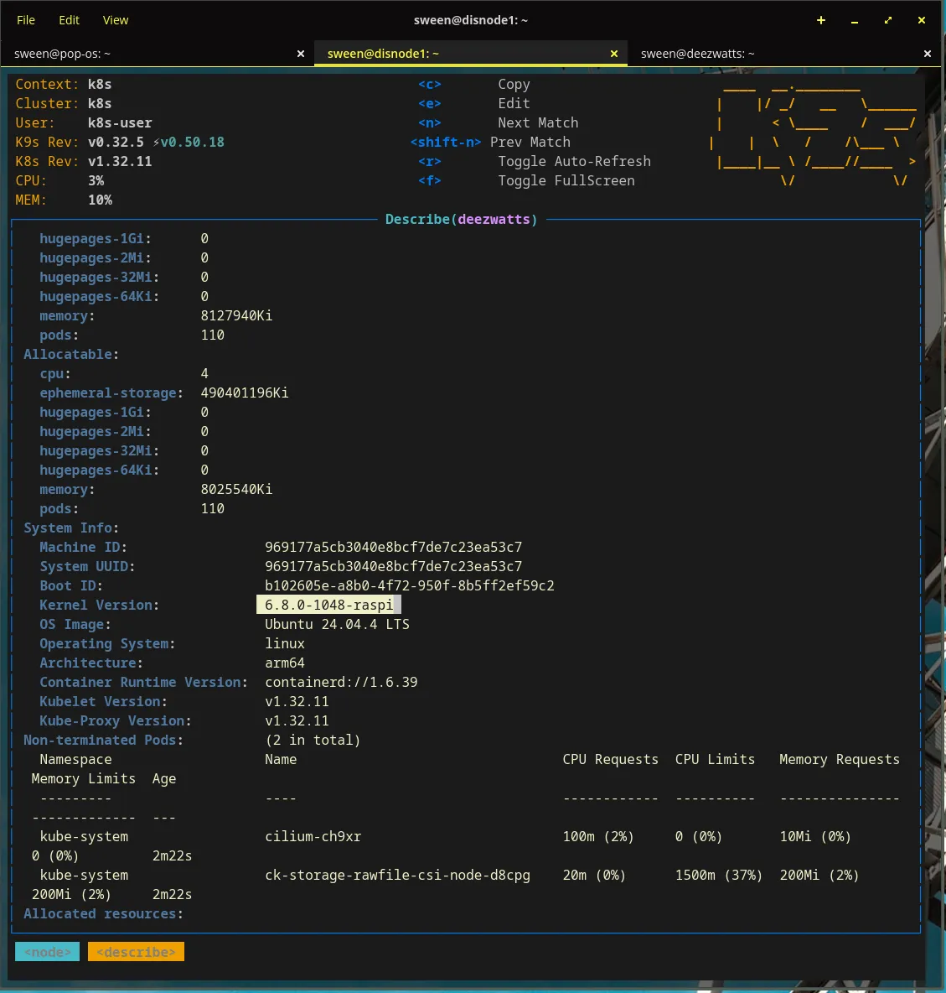Image resolution: width=946 pixels, height=993 pixels.
Task: Click the cilium-ch9xr pod name
Action: coord(313,836)
